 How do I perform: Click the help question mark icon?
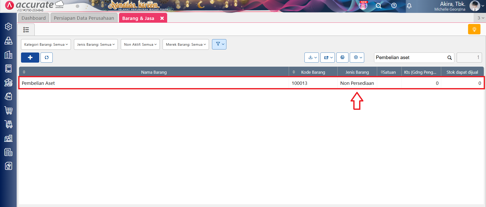coord(394,6)
